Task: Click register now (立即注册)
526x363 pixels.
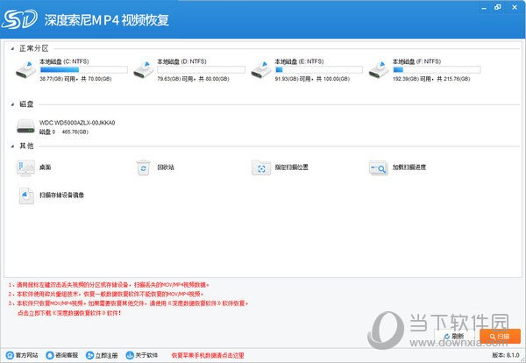Action: tap(102, 355)
